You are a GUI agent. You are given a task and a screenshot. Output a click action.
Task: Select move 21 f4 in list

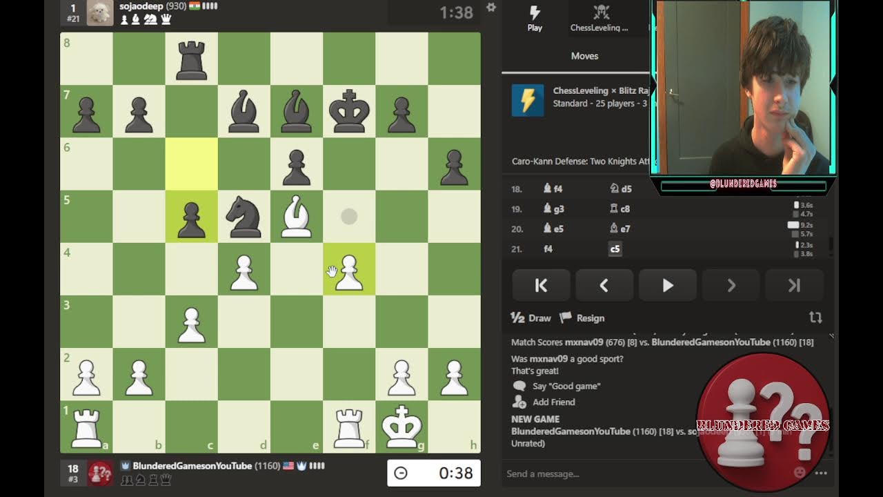[x=548, y=248]
